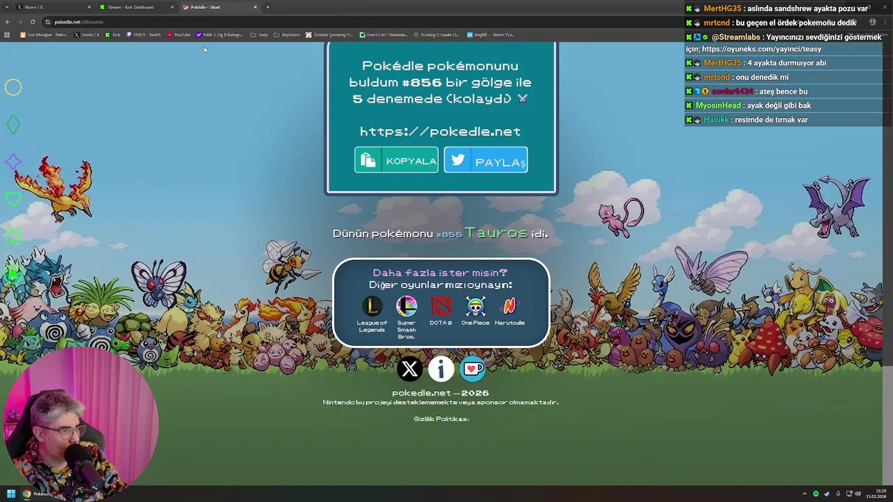Image resolution: width=893 pixels, height=502 pixels.
Task: Open the Gizlilik Politikası link
Action: tap(441, 419)
